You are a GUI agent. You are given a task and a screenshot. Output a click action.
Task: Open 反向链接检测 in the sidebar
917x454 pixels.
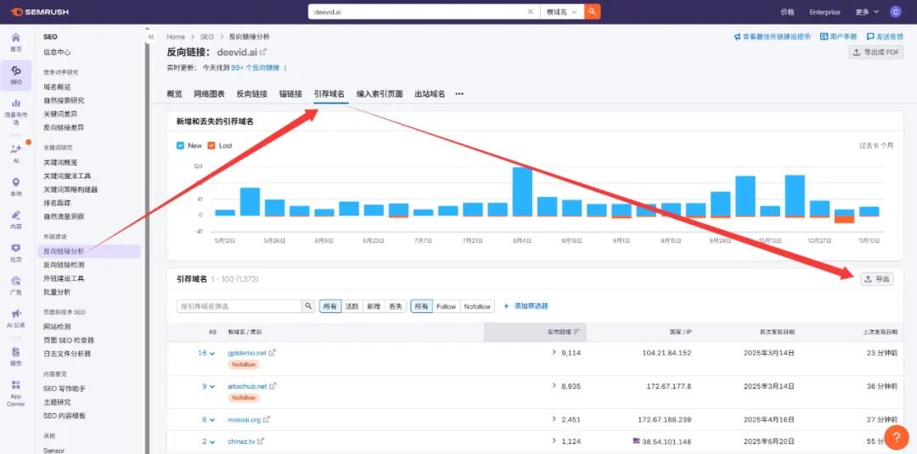point(64,265)
